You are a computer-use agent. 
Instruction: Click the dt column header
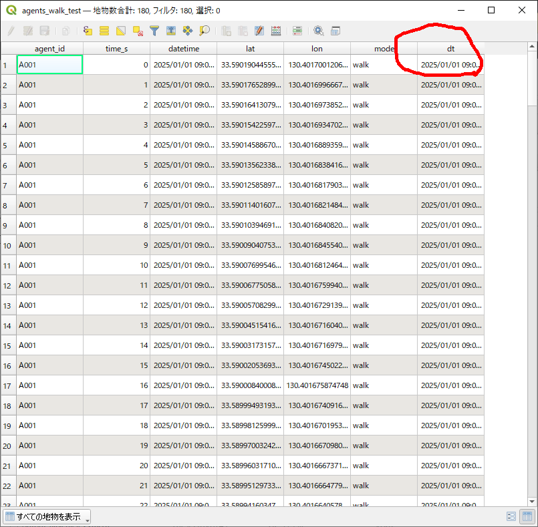[450, 49]
